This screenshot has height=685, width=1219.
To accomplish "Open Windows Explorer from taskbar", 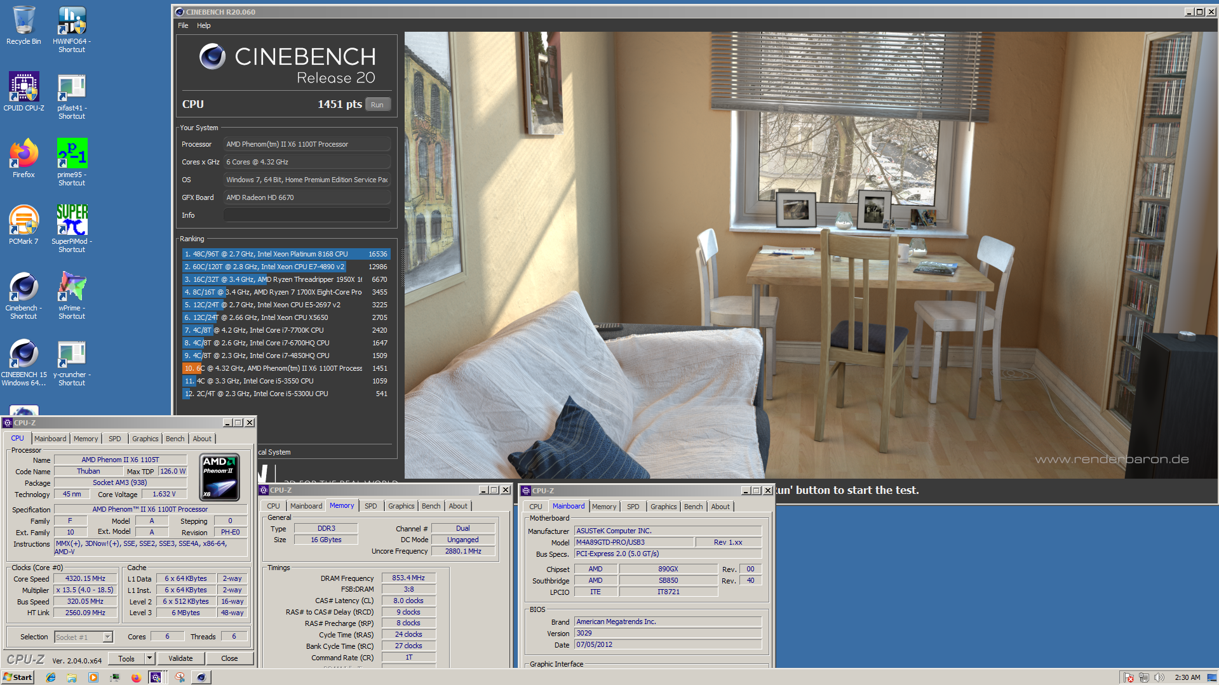I will point(72,677).
